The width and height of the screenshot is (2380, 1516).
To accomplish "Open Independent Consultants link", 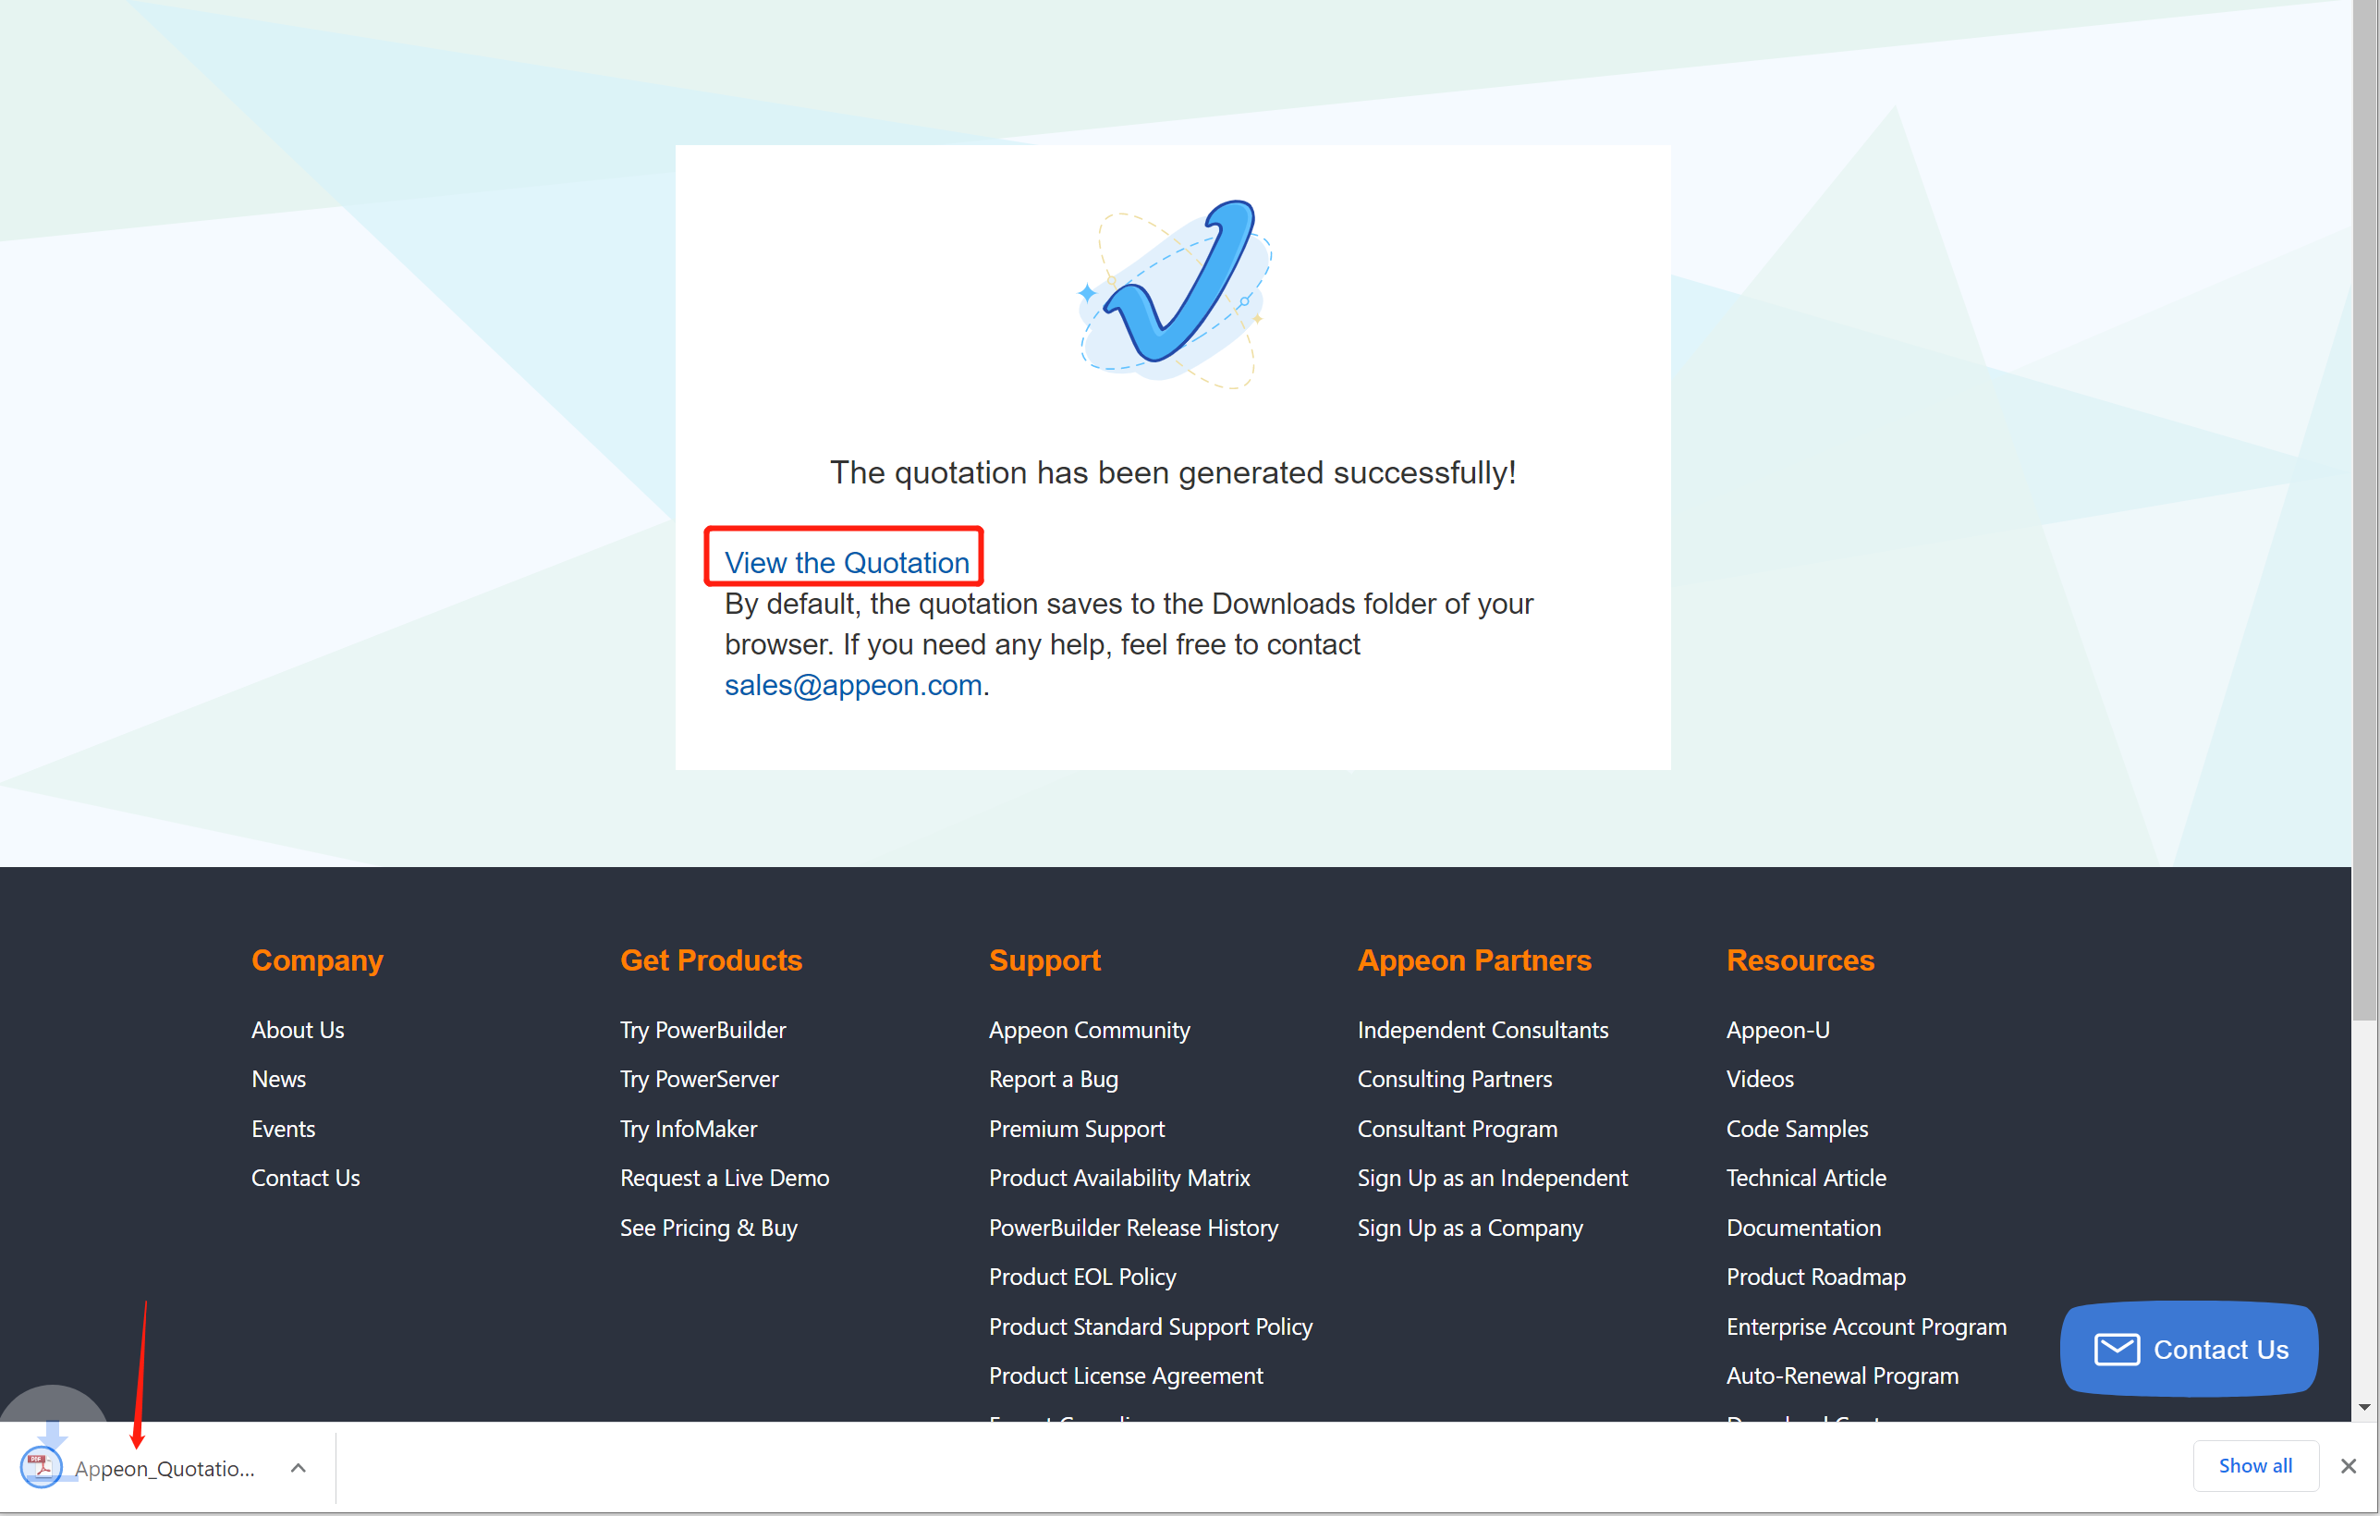I will coord(1483,1029).
